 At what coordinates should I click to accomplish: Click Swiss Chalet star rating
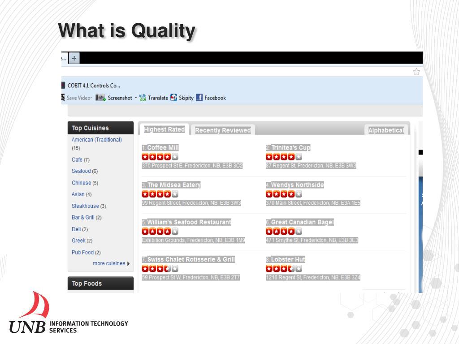coord(160,268)
